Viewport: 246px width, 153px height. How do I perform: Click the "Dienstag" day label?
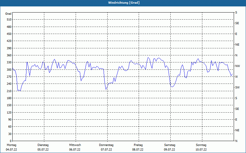[x=43, y=145]
